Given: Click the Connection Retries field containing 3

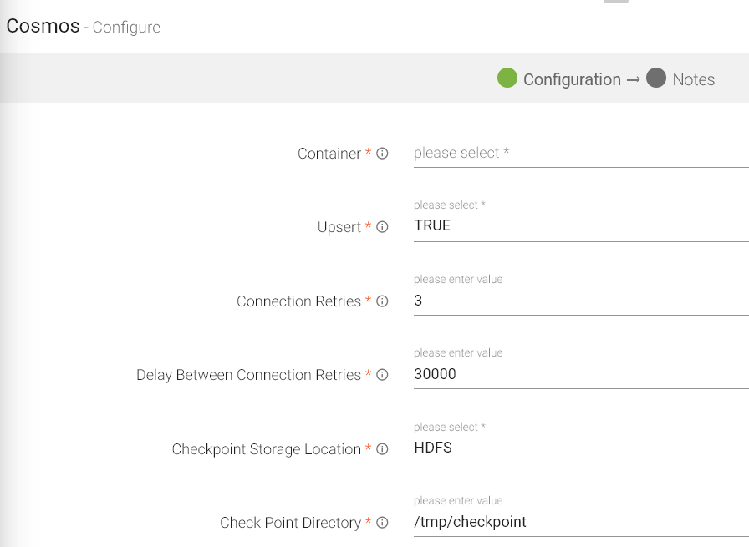Looking at the screenshot, I should click(x=577, y=301).
